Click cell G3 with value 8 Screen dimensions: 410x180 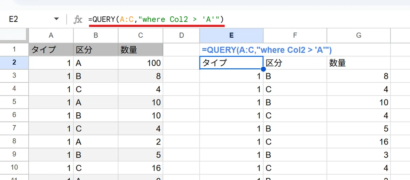359,76
